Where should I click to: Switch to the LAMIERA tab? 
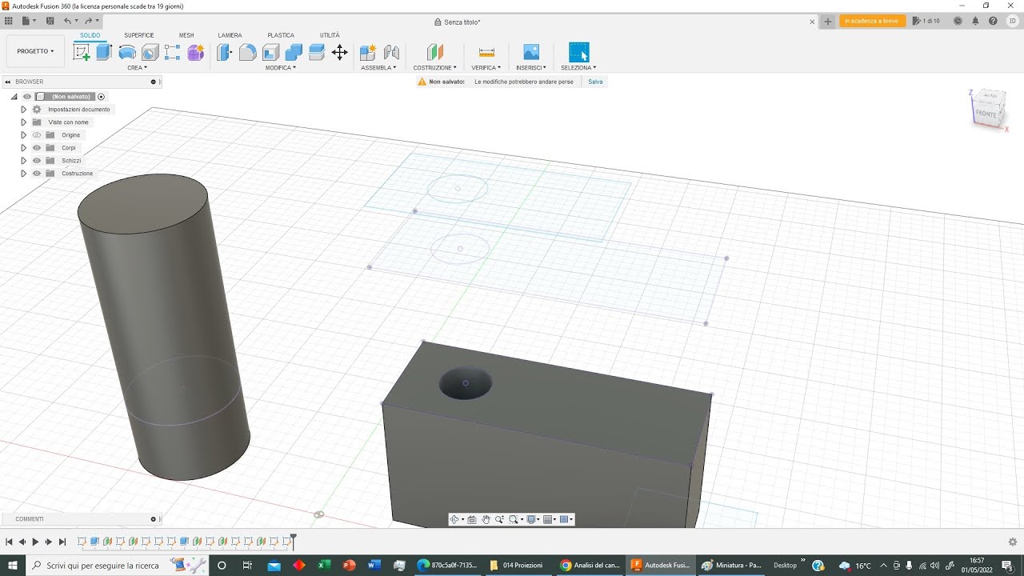(230, 35)
